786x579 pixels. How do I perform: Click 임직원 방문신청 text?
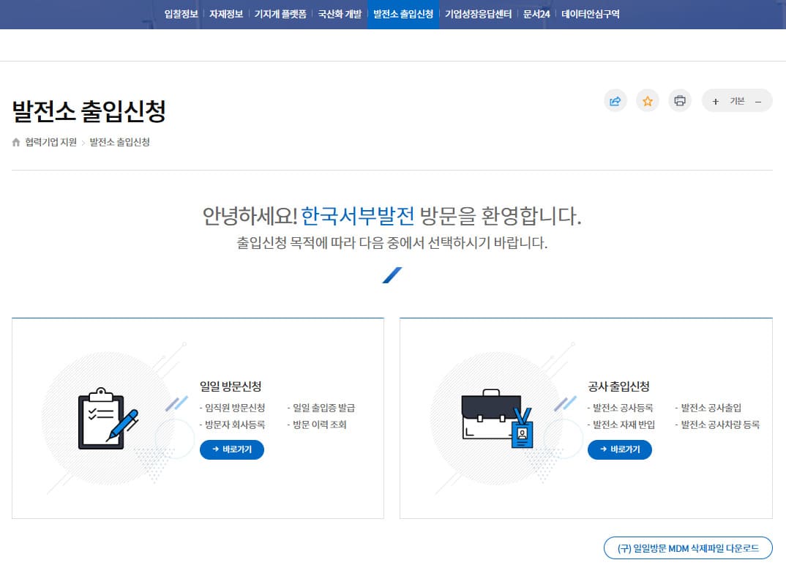235,408
